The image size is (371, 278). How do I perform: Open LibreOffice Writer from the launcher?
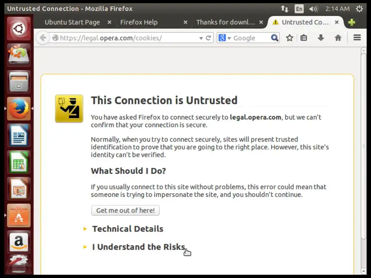click(19, 135)
